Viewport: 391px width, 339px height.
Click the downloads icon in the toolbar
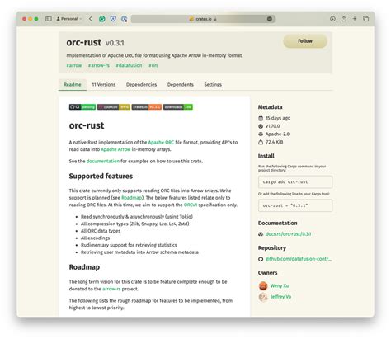pos(332,19)
